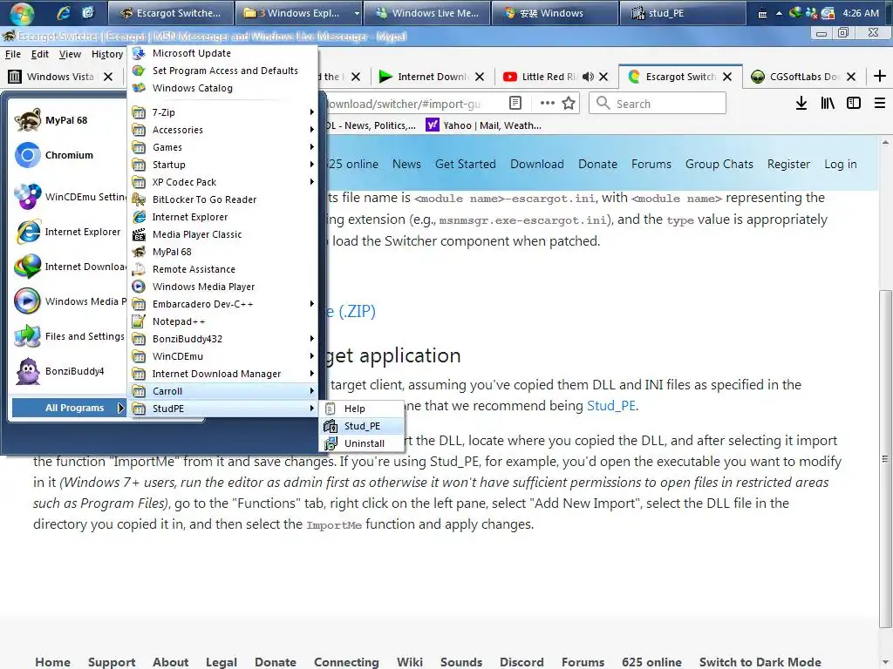Switch to Internet Download browser tab
The image size is (893, 669).
point(432,77)
